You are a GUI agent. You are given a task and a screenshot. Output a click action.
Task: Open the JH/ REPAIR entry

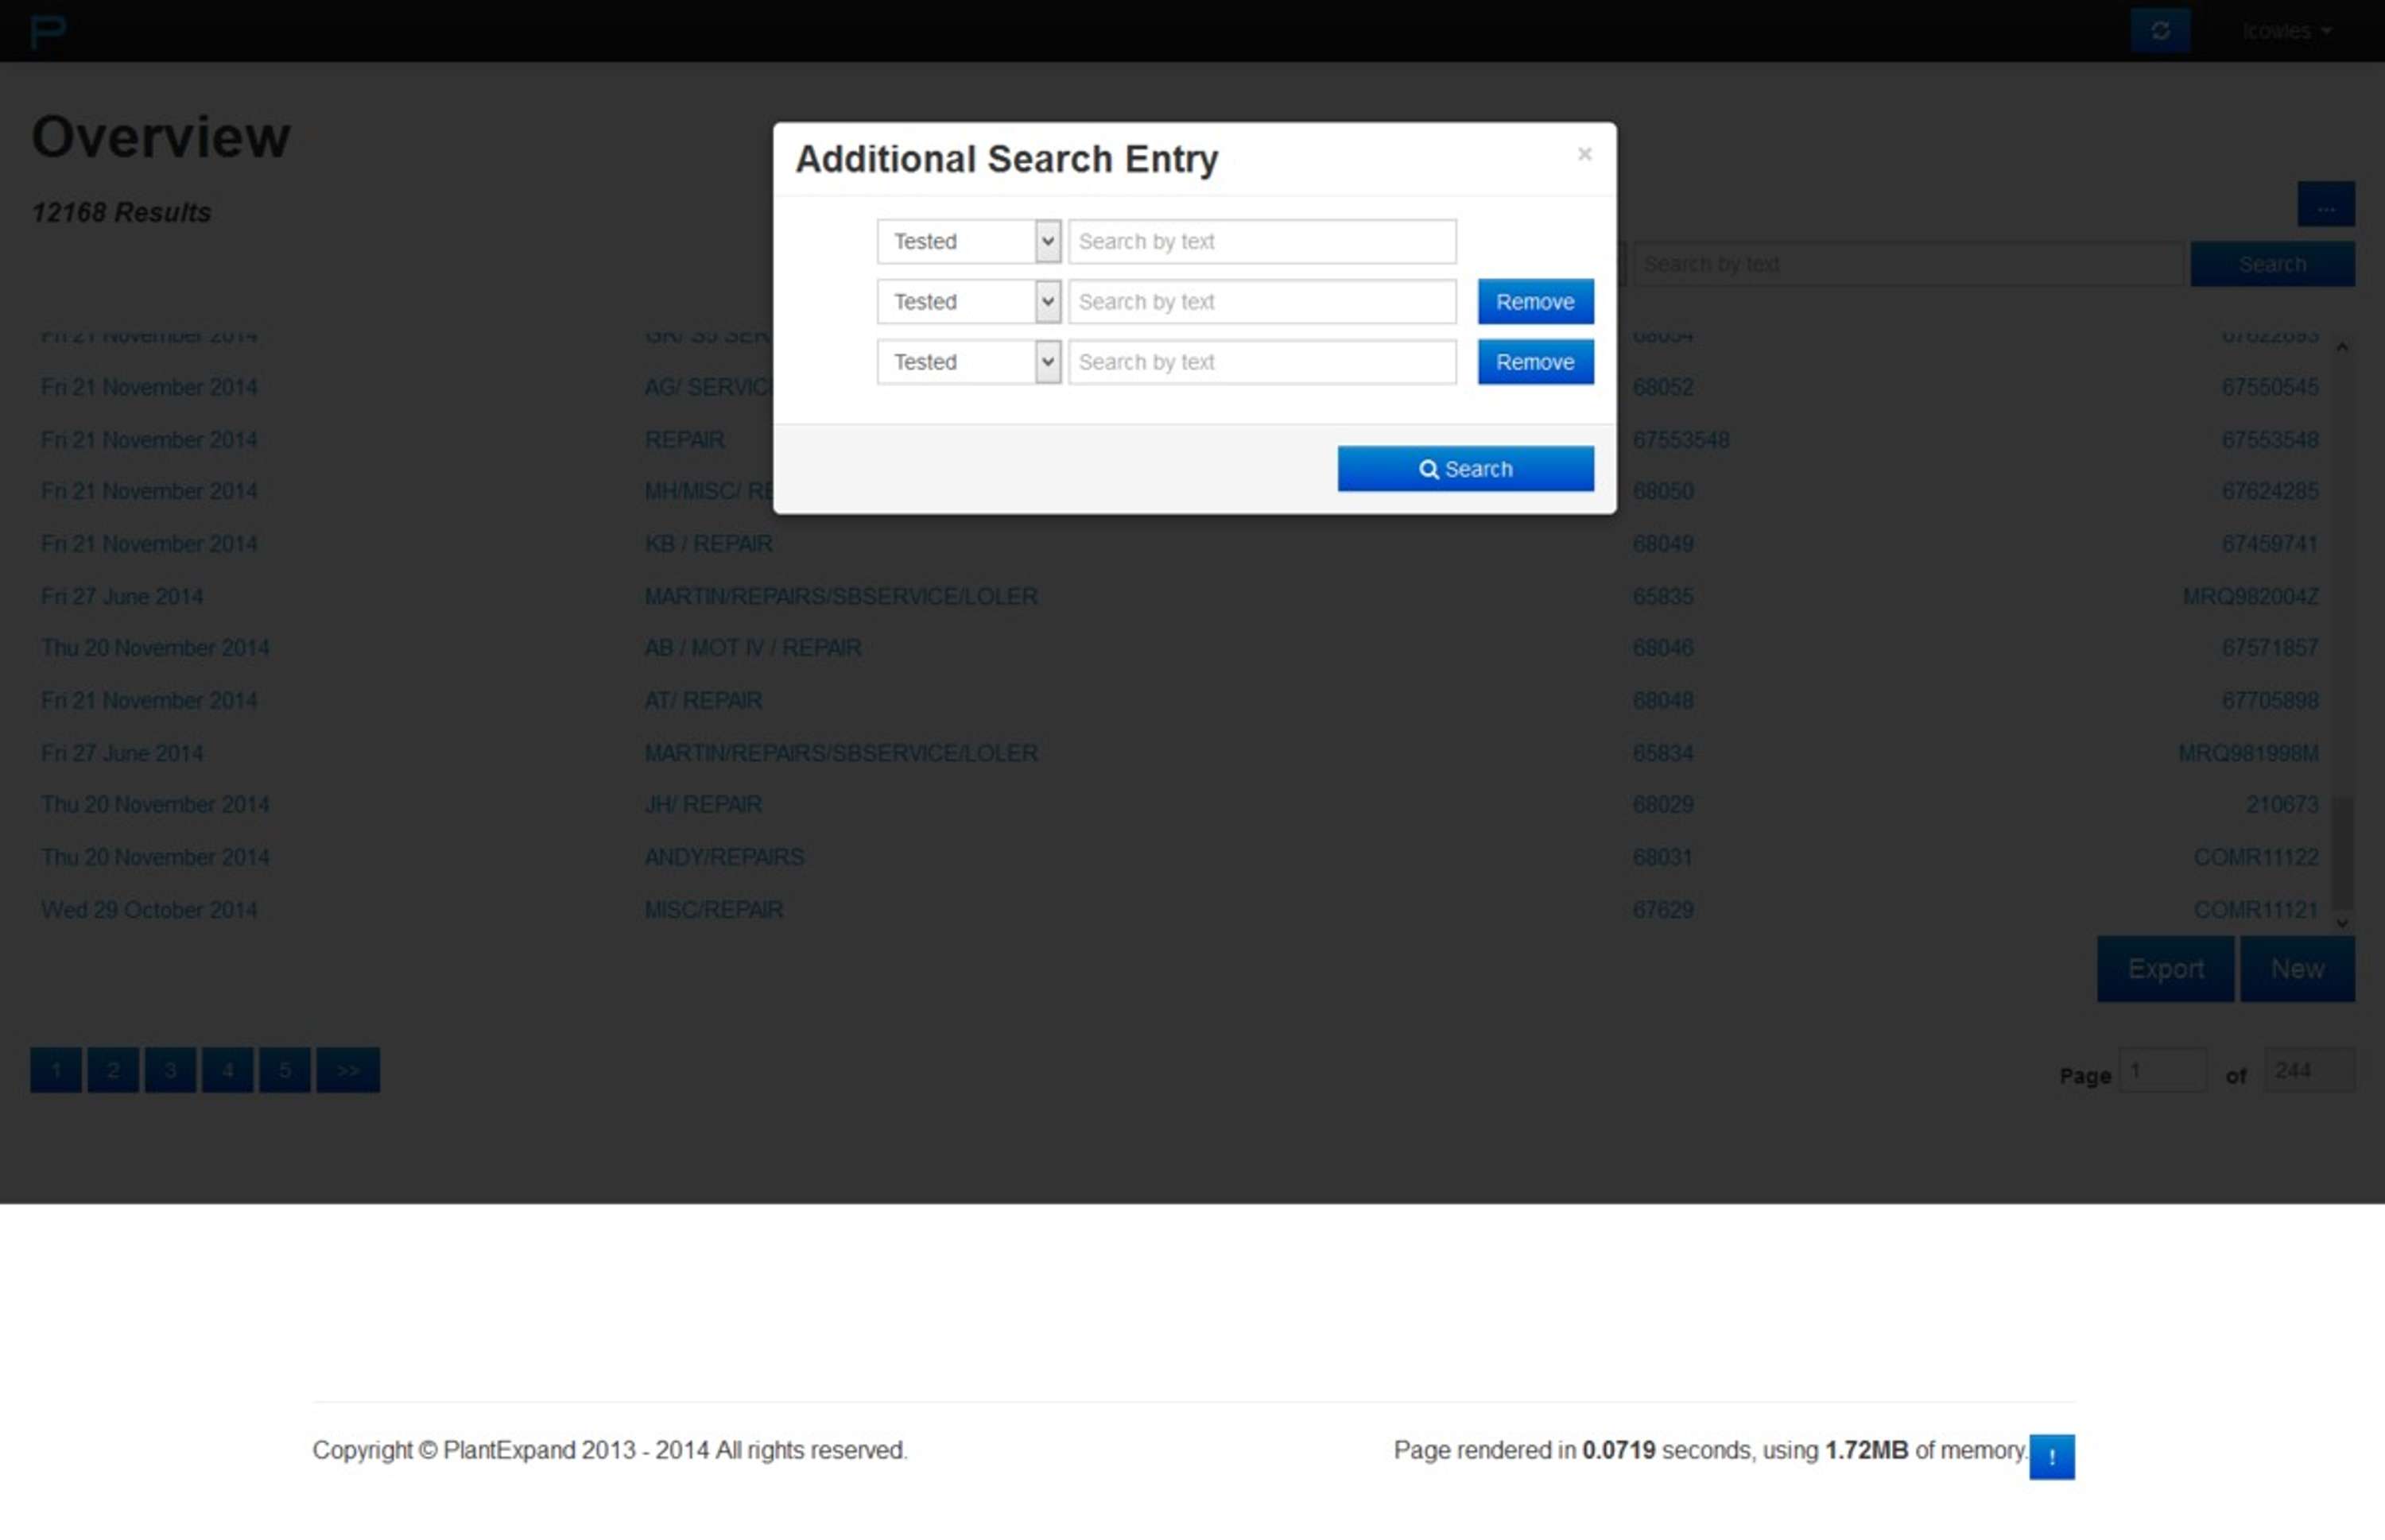pos(704,804)
